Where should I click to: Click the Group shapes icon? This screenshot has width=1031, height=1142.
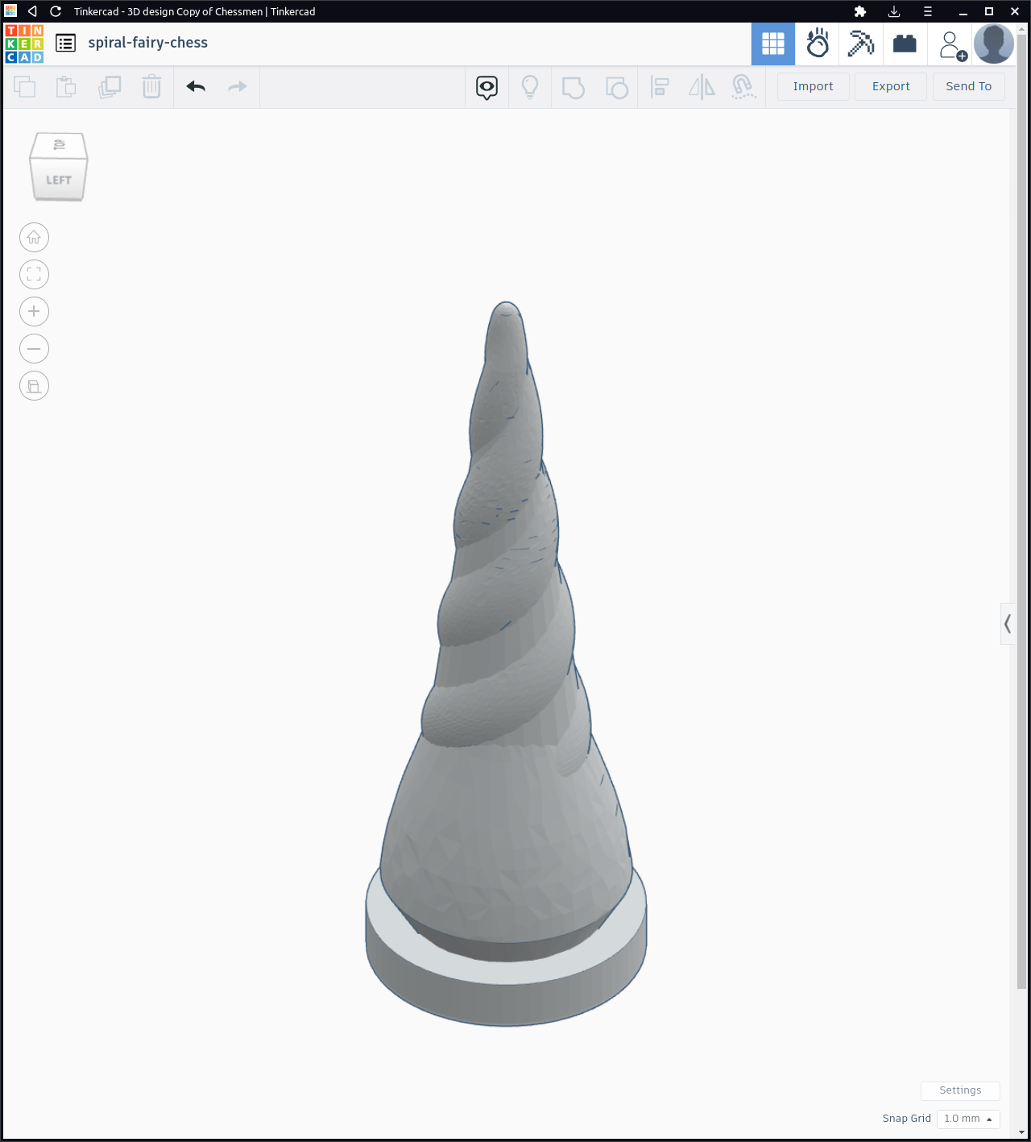[x=573, y=87]
